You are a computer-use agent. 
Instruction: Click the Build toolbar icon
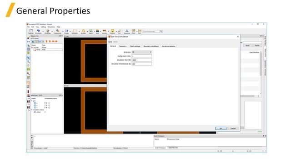point(97,31)
